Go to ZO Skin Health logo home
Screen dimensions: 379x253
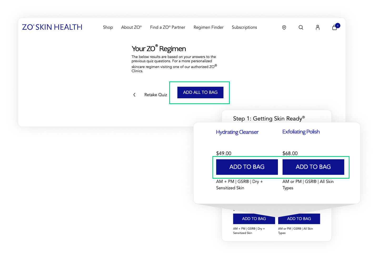coord(52,27)
